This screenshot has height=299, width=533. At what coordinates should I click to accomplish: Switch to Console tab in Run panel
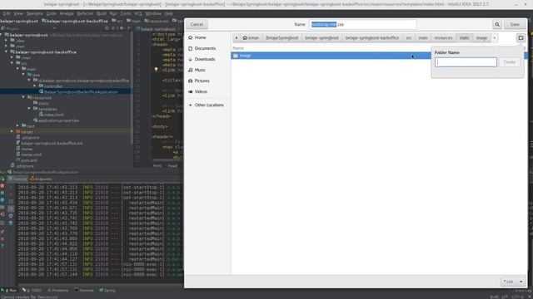[x=17, y=179]
